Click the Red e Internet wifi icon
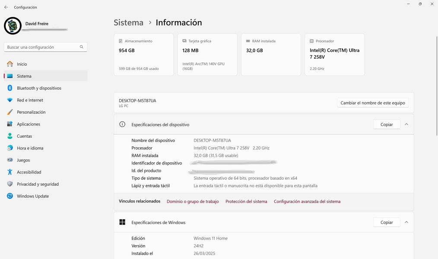This screenshot has width=438, height=259. [10, 100]
